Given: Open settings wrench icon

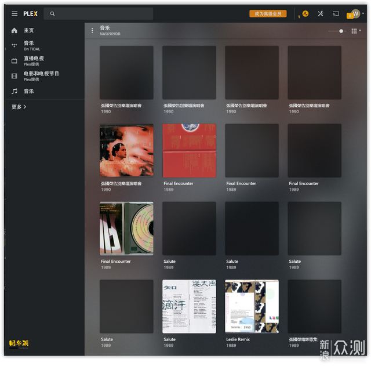Looking at the screenshot, I should (321, 13).
